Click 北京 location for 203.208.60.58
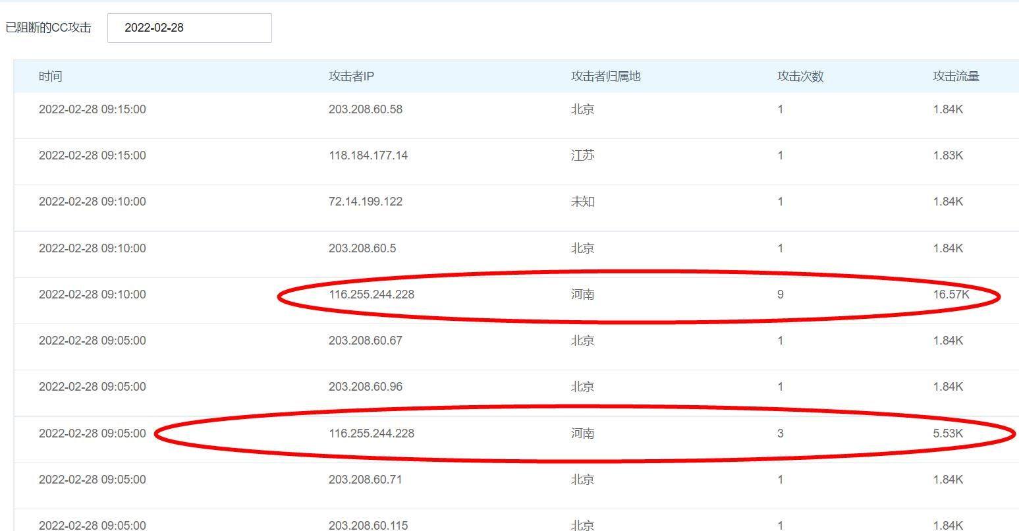Screen dimensions: 1019x531 [x=582, y=109]
